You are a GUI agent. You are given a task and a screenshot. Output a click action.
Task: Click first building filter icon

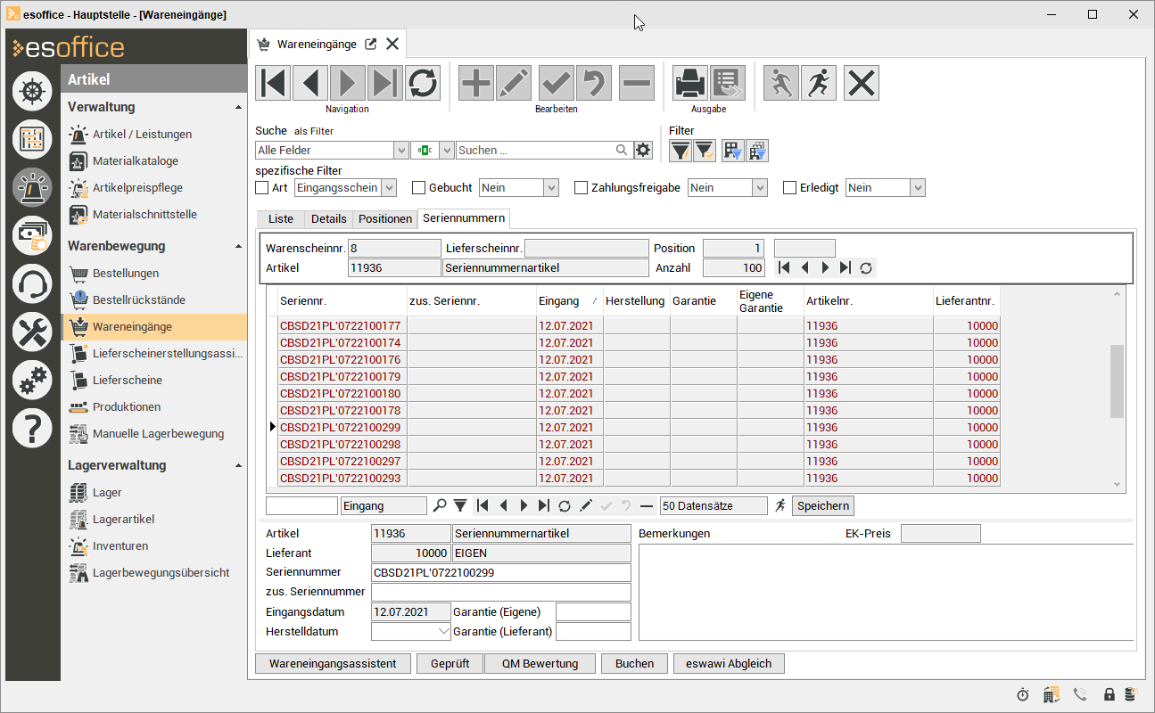[733, 151]
